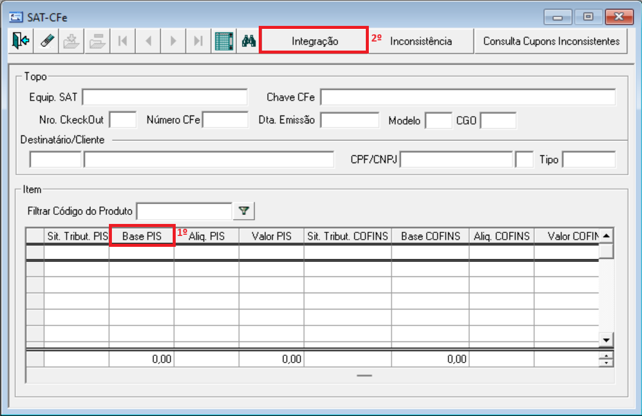Close the SAT-CFe window
The height and width of the screenshot is (416, 642).
tap(619, 17)
